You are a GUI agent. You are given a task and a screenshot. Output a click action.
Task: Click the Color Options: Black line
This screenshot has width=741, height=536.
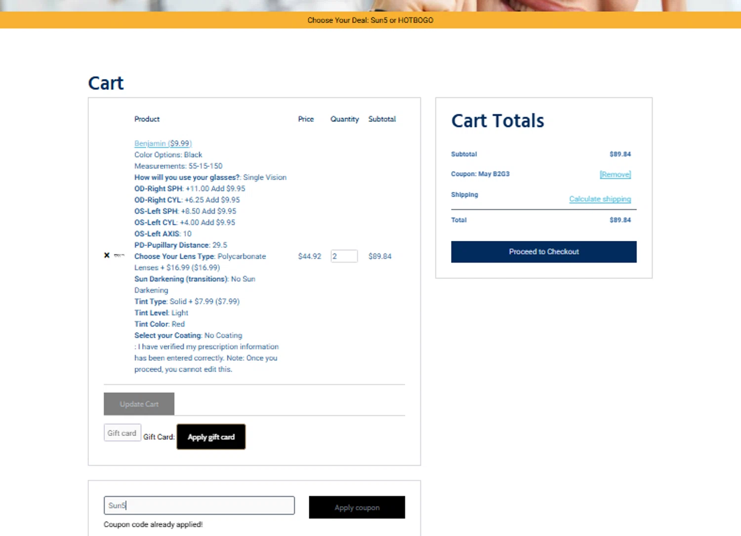(x=168, y=154)
